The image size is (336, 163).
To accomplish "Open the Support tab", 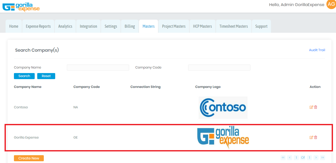I will (x=261, y=26).
